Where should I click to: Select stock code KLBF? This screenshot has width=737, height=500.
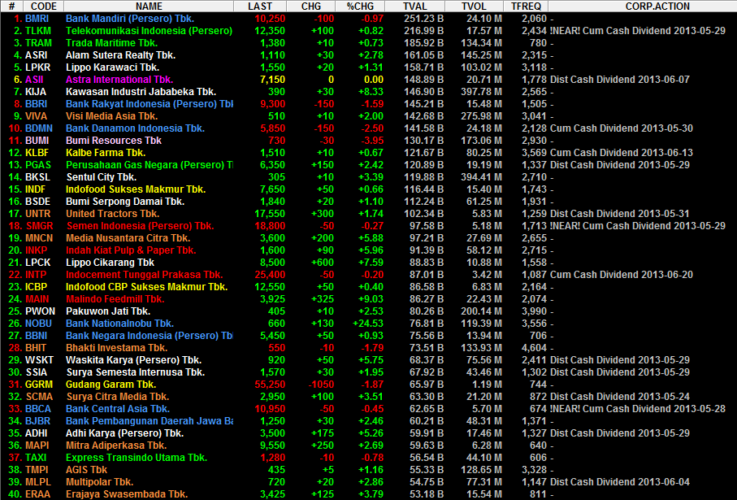pyautogui.click(x=37, y=154)
